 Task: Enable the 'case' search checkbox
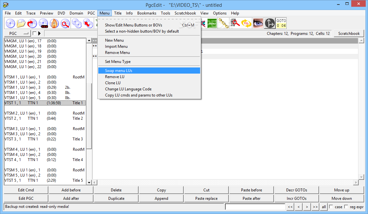[x=331, y=207]
